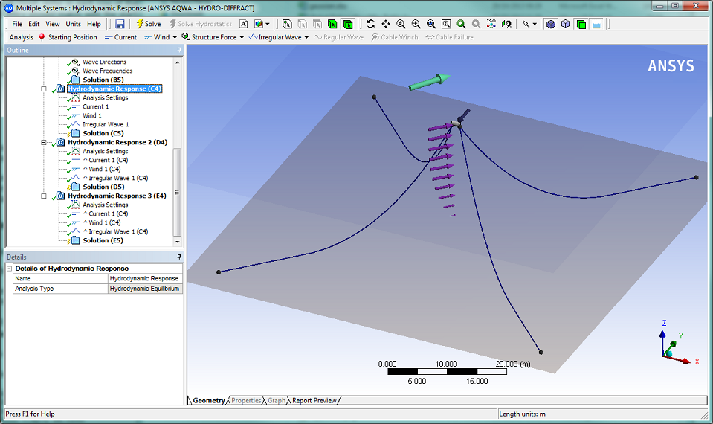The image size is (713, 424).
Task: Click the Label annotation 'A' icon
Action: tap(244, 24)
